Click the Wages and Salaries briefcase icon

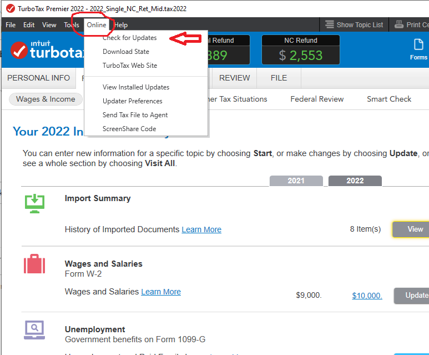tap(34, 264)
